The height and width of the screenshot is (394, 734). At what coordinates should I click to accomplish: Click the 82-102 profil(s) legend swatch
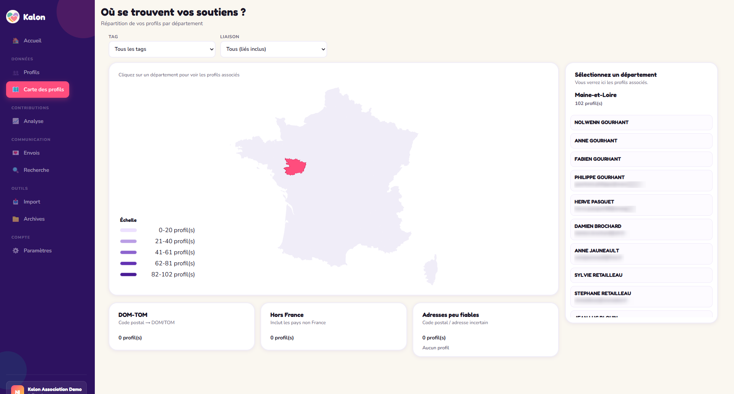click(x=128, y=275)
